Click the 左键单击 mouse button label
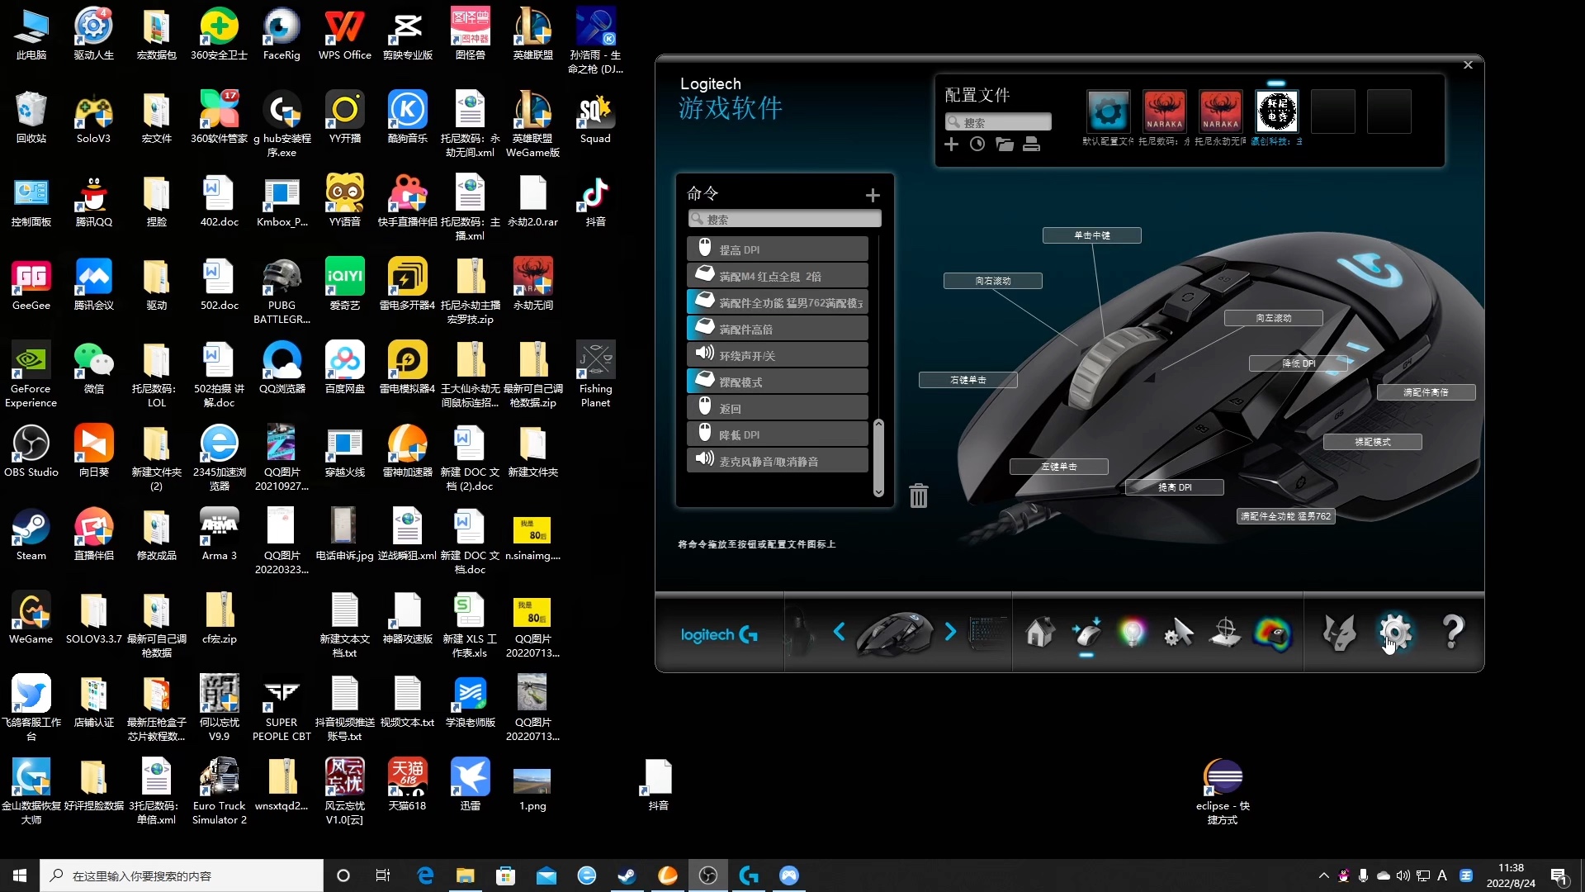The image size is (1585, 892). click(x=1058, y=467)
